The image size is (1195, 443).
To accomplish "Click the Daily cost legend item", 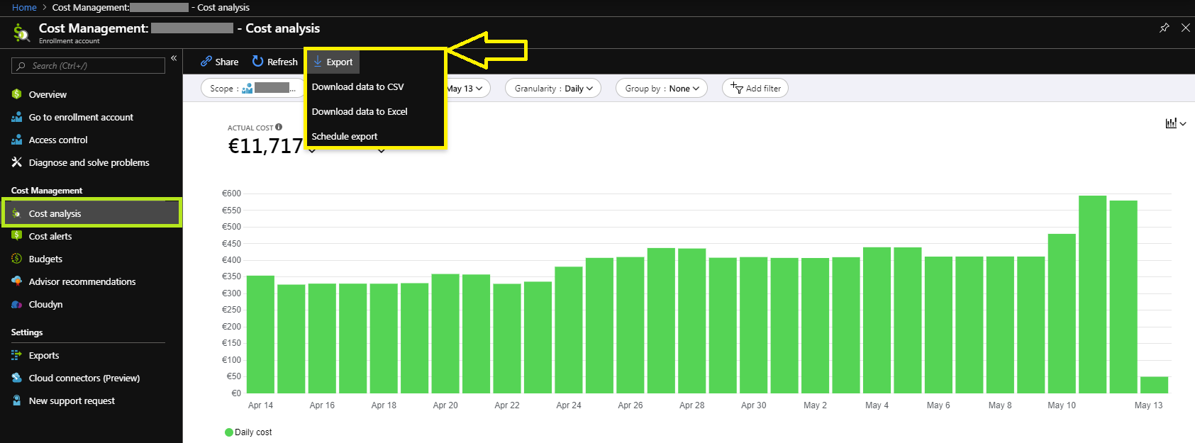I will (x=248, y=432).
